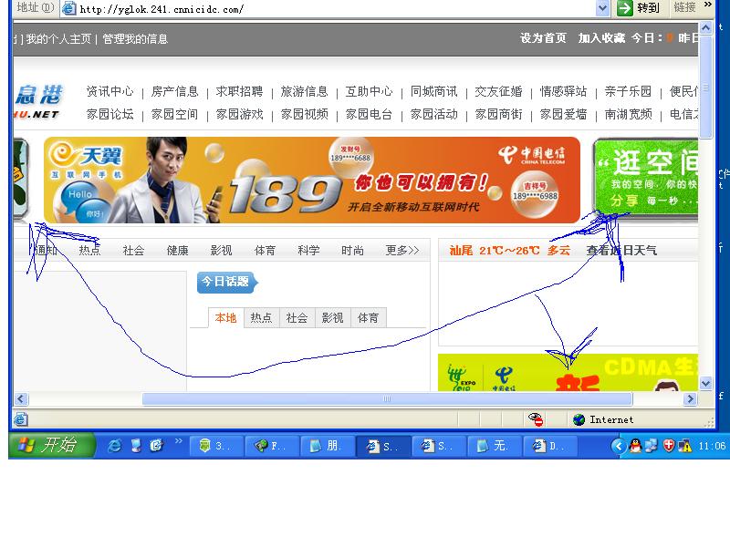This screenshot has width=730, height=547.
Task: Open 家园视频 navigation link
Action: (304, 114)
